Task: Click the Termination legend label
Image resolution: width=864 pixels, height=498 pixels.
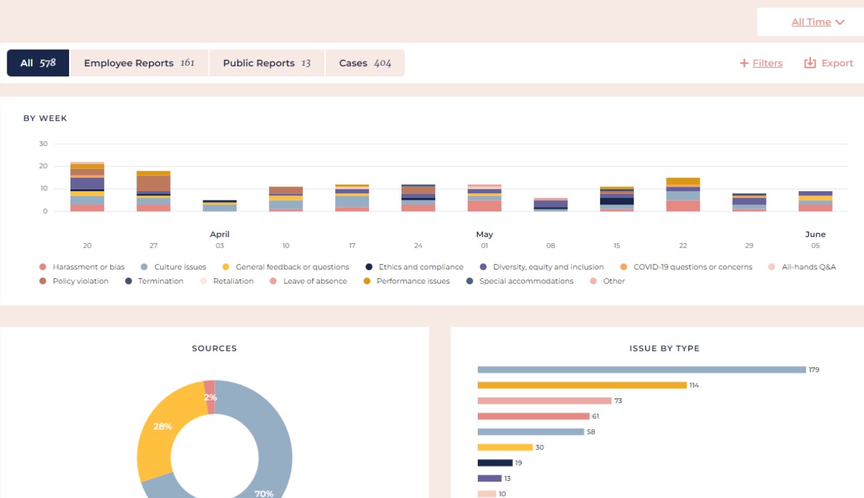Action: (x=161, y=281)
